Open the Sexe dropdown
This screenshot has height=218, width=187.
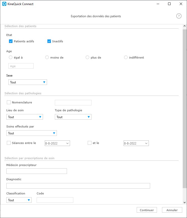click(28, 82)
